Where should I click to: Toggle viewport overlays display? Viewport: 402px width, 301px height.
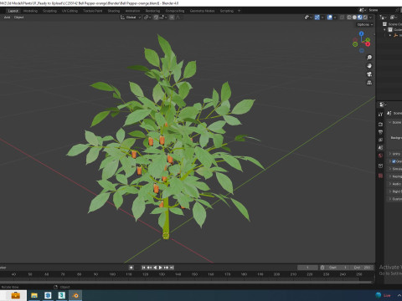(330, 18)
